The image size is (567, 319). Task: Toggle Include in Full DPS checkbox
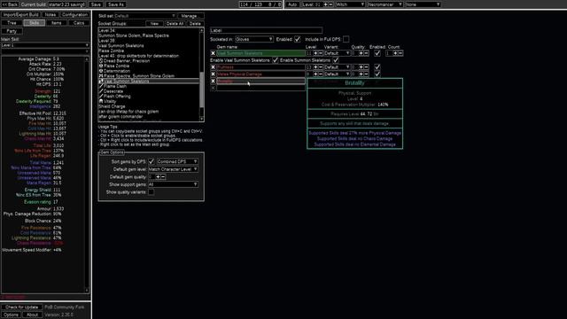click(346, 39)
